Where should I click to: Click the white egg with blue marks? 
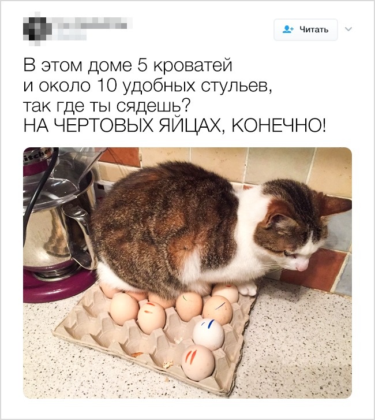pos(209,334)
